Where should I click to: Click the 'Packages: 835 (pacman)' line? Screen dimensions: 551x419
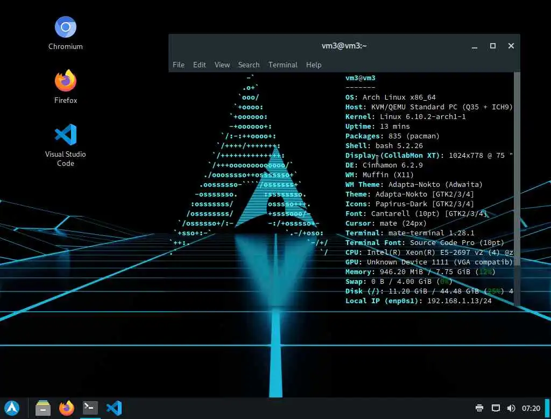coord(392,136)
